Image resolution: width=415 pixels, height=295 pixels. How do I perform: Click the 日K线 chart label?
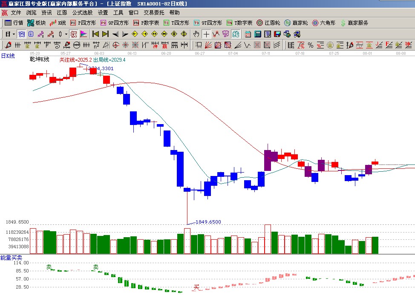(8, 56)
